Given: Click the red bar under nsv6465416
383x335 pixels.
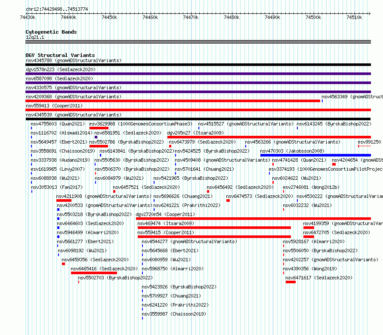Looking at the screenshot, I should click(x=94, y=273).
